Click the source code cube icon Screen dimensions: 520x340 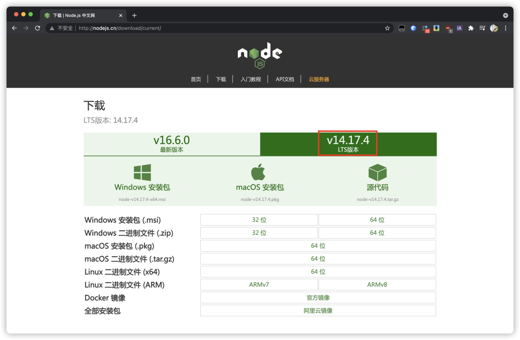(x=377, y=172)
